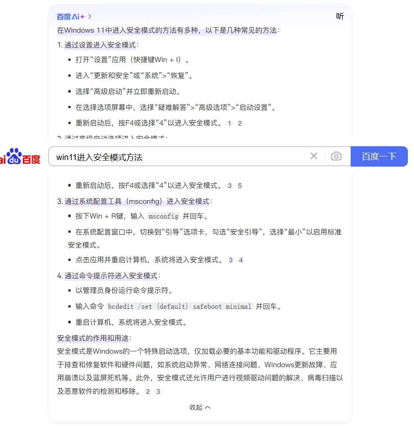This screenshot has width=414, height=426.
Task: Open citation 1 after first 重新启动后 line
Action: (229, 123)
